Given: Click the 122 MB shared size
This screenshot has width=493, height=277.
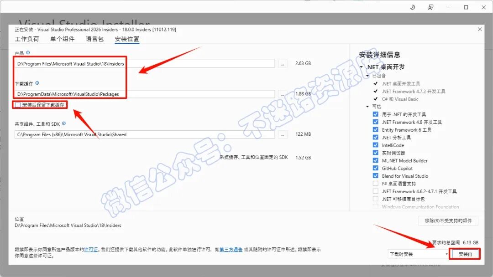Looking at the screenshot, I should [x=303, y=134].
